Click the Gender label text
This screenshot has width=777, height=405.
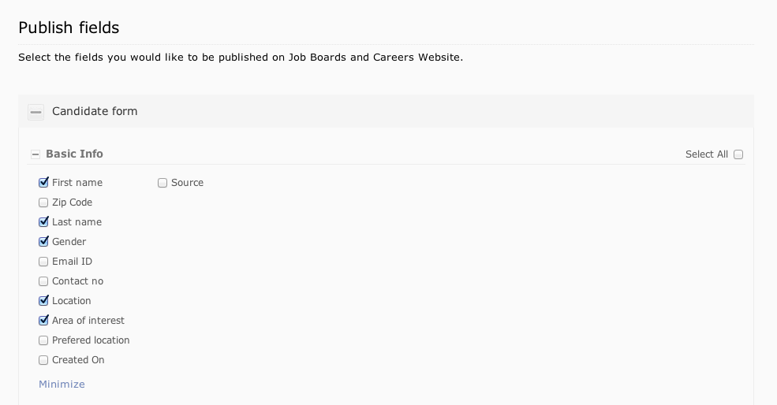[69, 242]
